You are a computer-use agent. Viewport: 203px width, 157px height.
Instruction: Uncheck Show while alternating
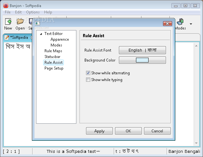point(88,73)
